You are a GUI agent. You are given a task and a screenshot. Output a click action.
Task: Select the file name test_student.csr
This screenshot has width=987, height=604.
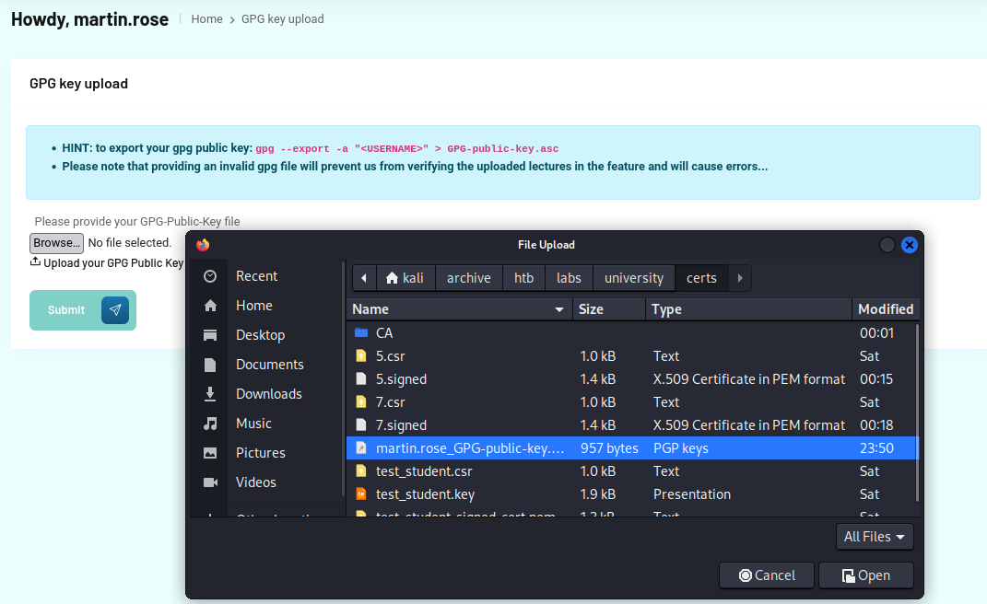click(x=424, y=471)
